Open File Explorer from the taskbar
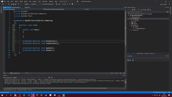 click(x=15, y=95)
